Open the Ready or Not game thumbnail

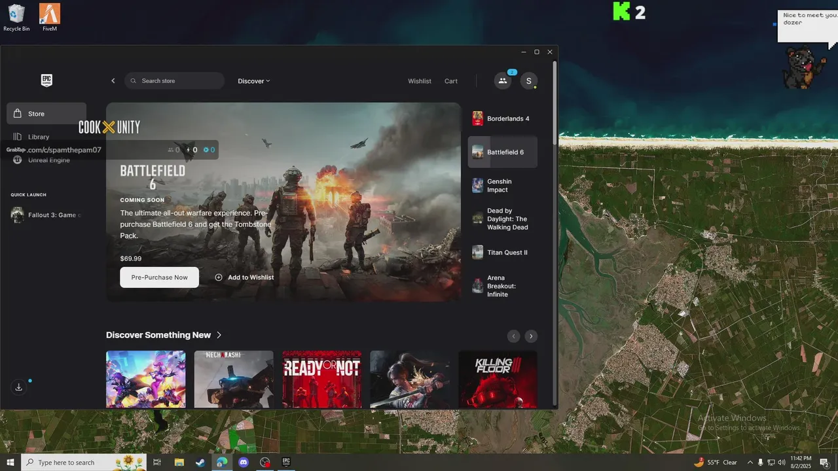321,379
